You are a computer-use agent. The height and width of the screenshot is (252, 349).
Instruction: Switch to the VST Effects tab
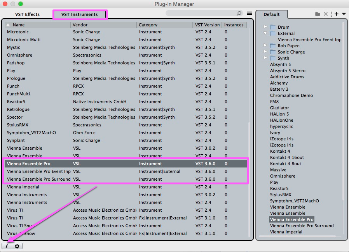pyautogui.click(x=27, y=14)
